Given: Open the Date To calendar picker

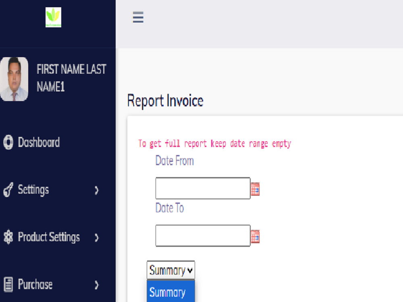Looking at the screenshot, I should 255,236.
